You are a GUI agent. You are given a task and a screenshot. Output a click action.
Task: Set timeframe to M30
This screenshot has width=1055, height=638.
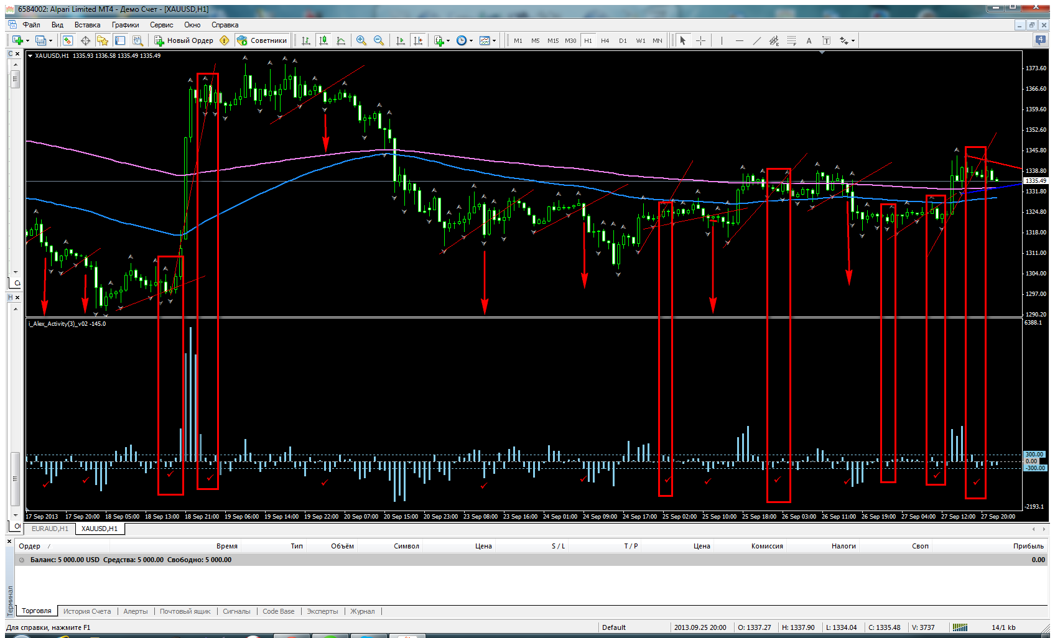click(570, 40)
